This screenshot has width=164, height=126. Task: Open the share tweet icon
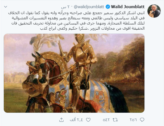[61, 120]
